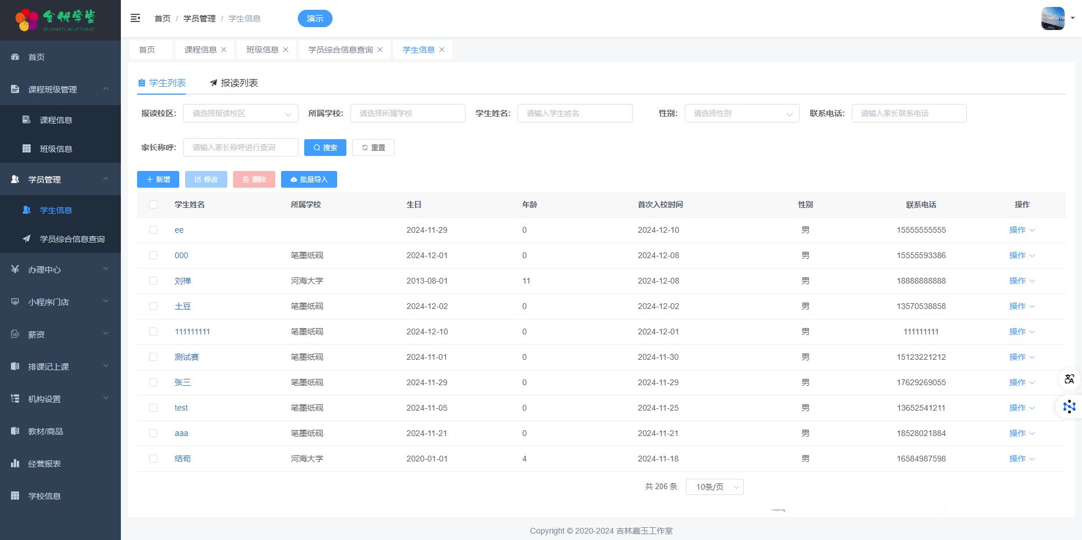Check the row checkbox for 刘禅

153,281
